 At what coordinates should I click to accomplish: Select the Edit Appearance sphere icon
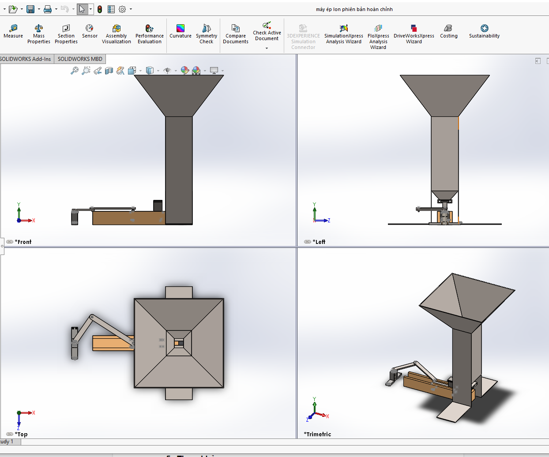[x=185, y=71]
